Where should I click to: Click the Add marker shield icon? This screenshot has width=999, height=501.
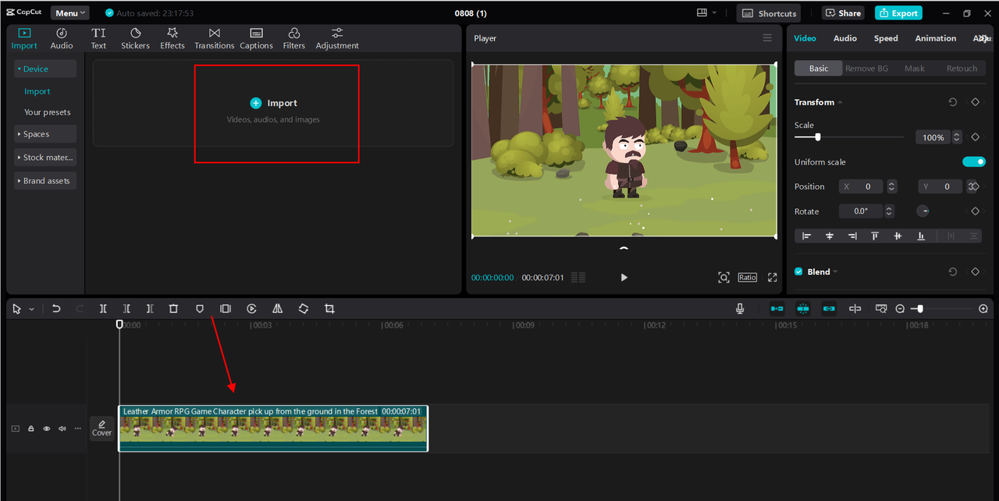[200, 309]
